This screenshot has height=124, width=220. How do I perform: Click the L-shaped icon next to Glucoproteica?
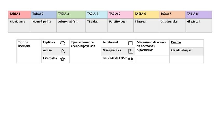[x=130, y=51]
